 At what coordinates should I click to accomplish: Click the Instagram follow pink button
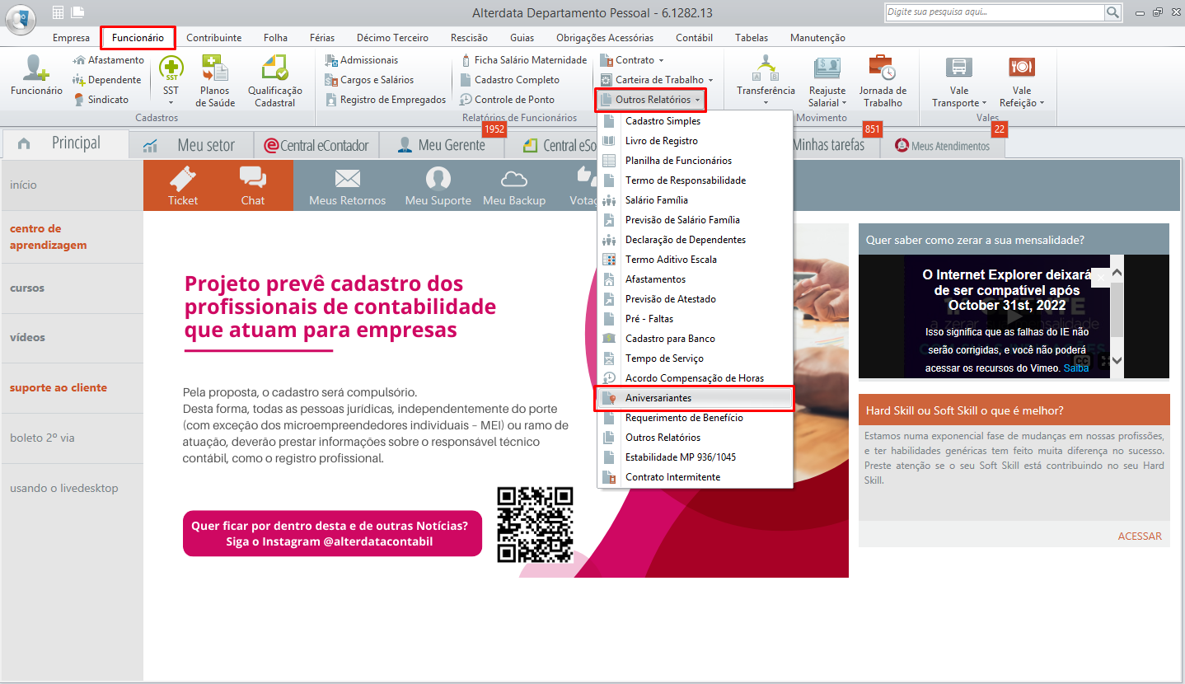[x=332, y=533]
